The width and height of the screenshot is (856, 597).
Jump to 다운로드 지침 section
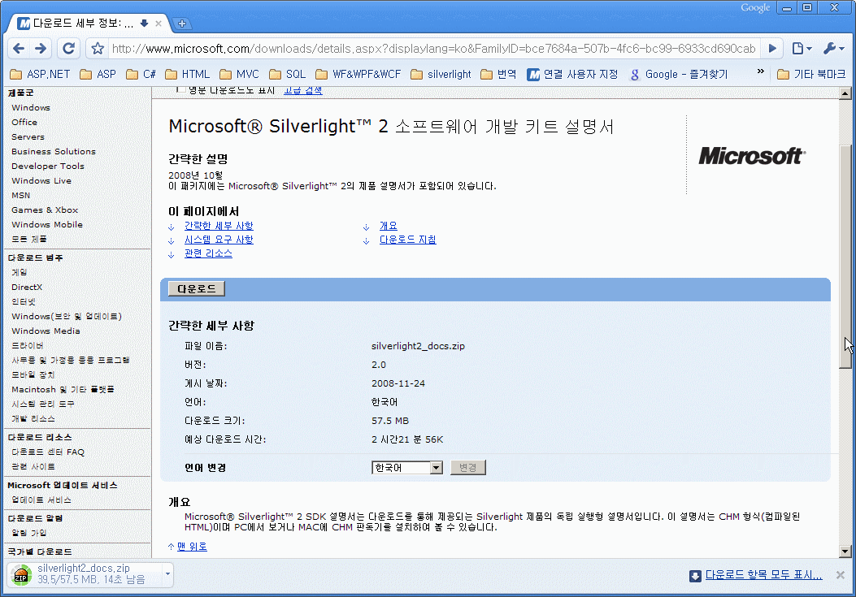coord(408,240)
